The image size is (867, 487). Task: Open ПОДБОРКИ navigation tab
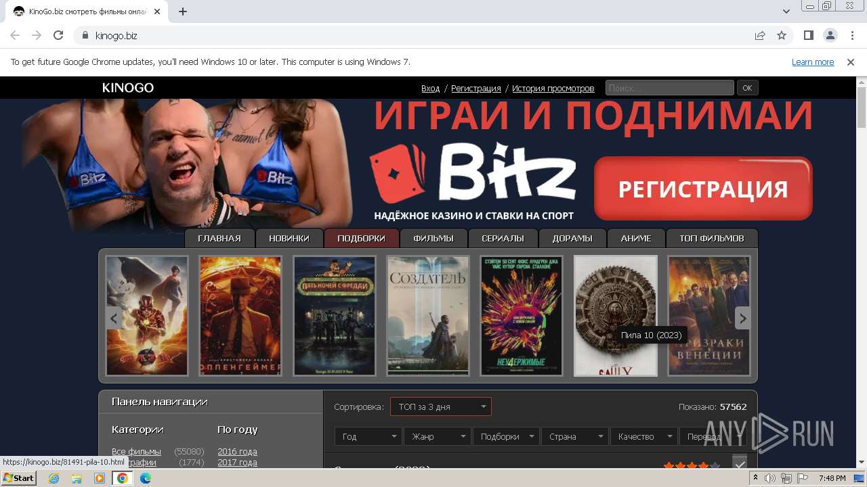point(361,238)
